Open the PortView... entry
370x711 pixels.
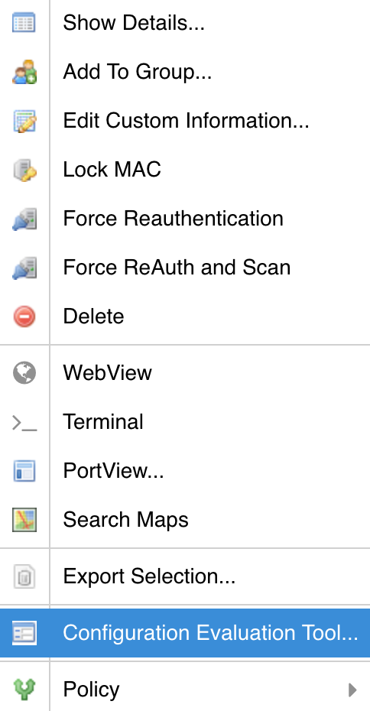[x=185, y=471]
